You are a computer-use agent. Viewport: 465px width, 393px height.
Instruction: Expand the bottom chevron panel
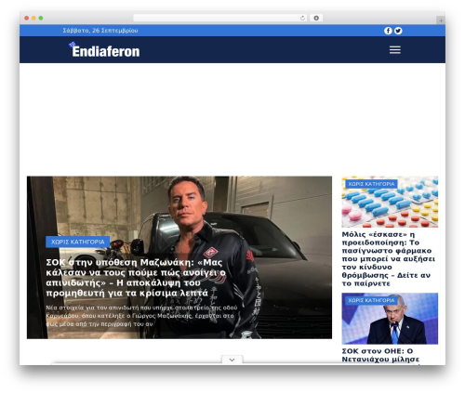[x=232, y=360]
